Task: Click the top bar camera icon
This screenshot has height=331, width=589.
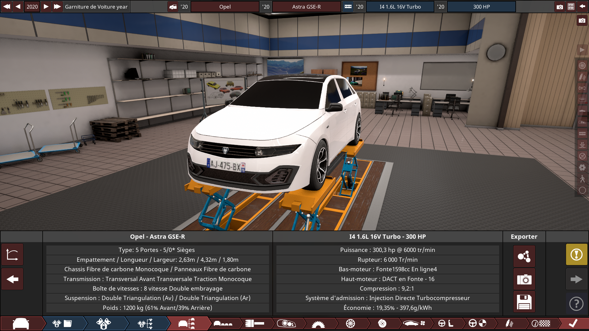Action: (560, 6)
